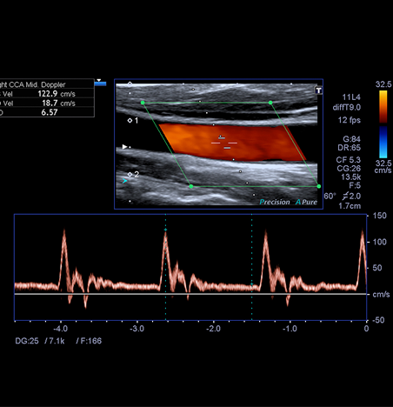Click the -50 velocity scale tick label
393x407 pixels.
click(x=378, y=320)
